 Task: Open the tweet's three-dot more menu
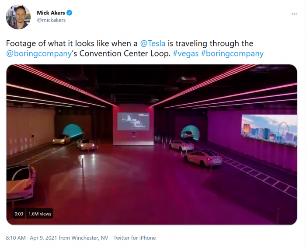(294, 14)
